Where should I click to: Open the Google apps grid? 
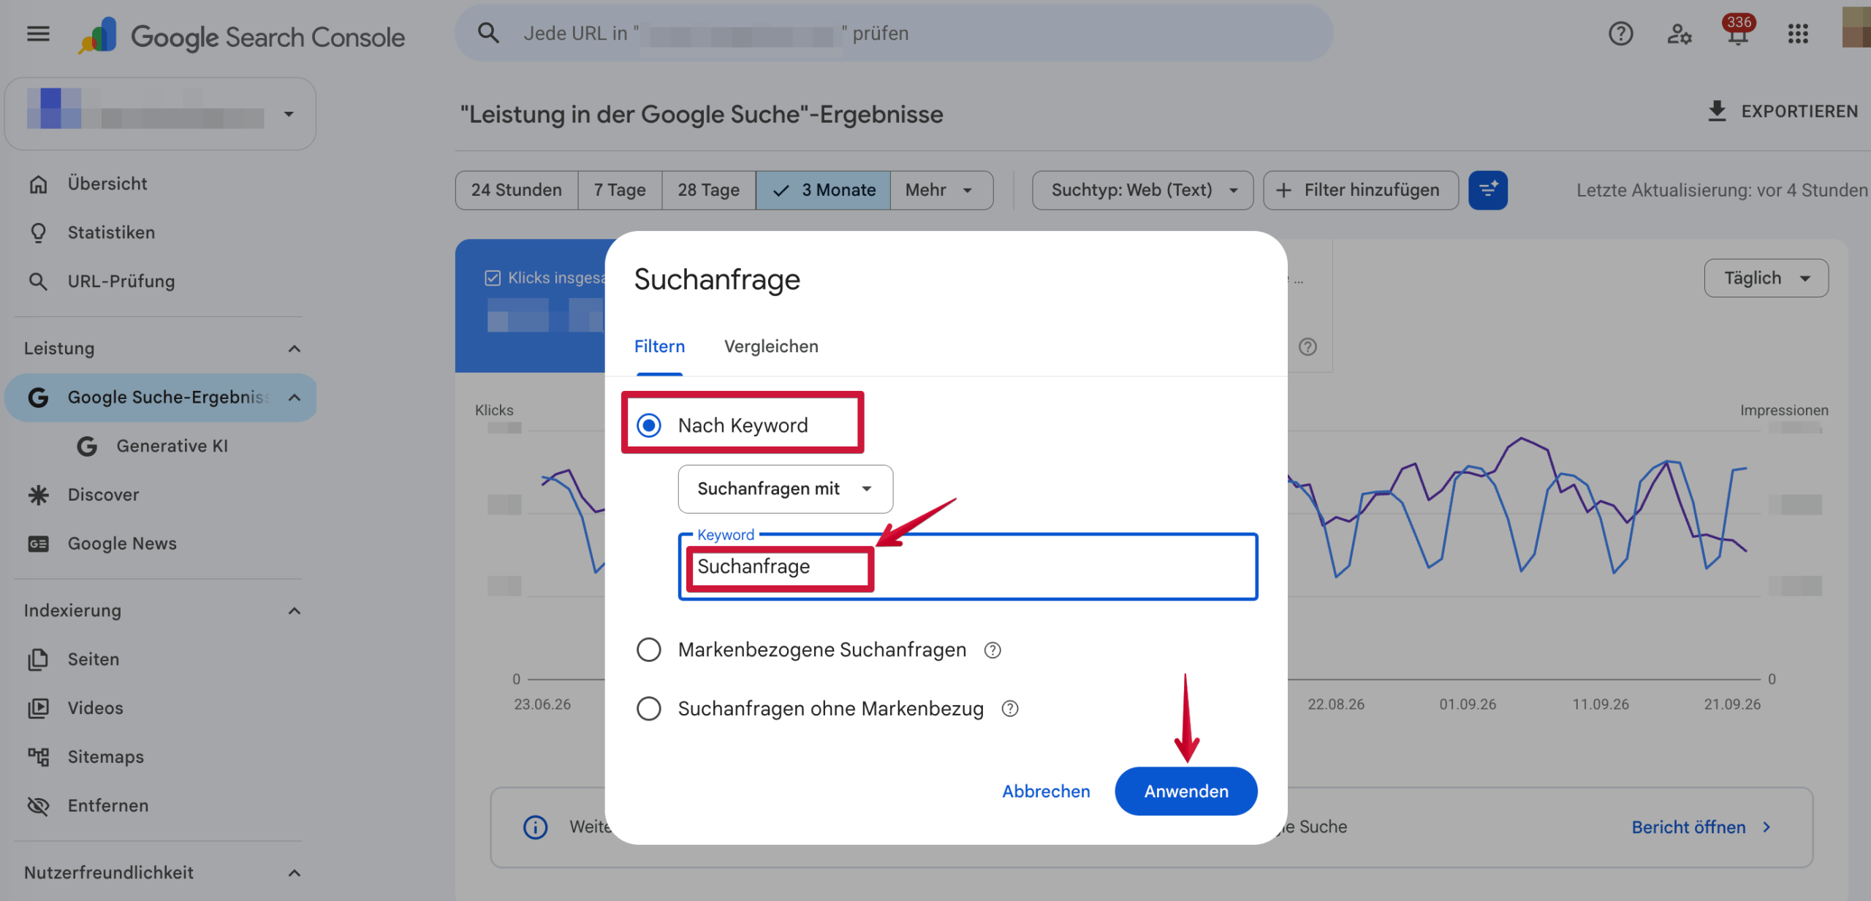click(x=1798, y=34)
